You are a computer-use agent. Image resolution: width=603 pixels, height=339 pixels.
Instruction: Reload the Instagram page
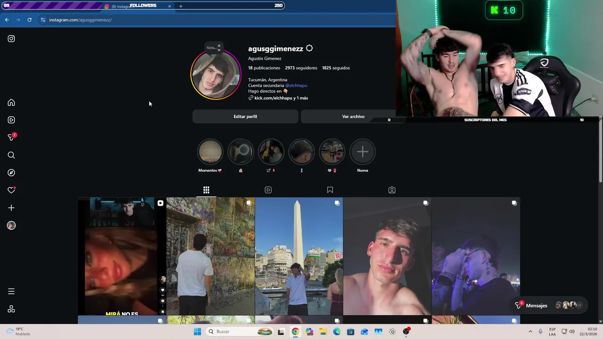29,20
